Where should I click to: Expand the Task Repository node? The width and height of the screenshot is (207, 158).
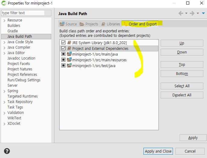[x=4, y=102]
